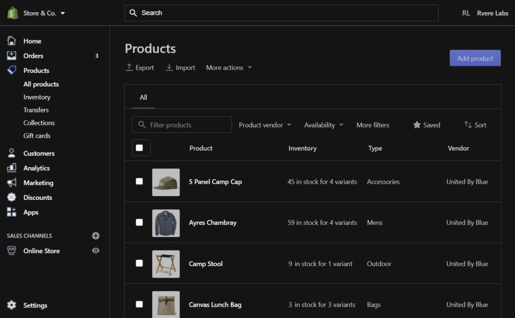Open Marketing via the megaphone icon
Viewport: 515px width, 318px height.
pyautogui.click(x=12, y=183)
